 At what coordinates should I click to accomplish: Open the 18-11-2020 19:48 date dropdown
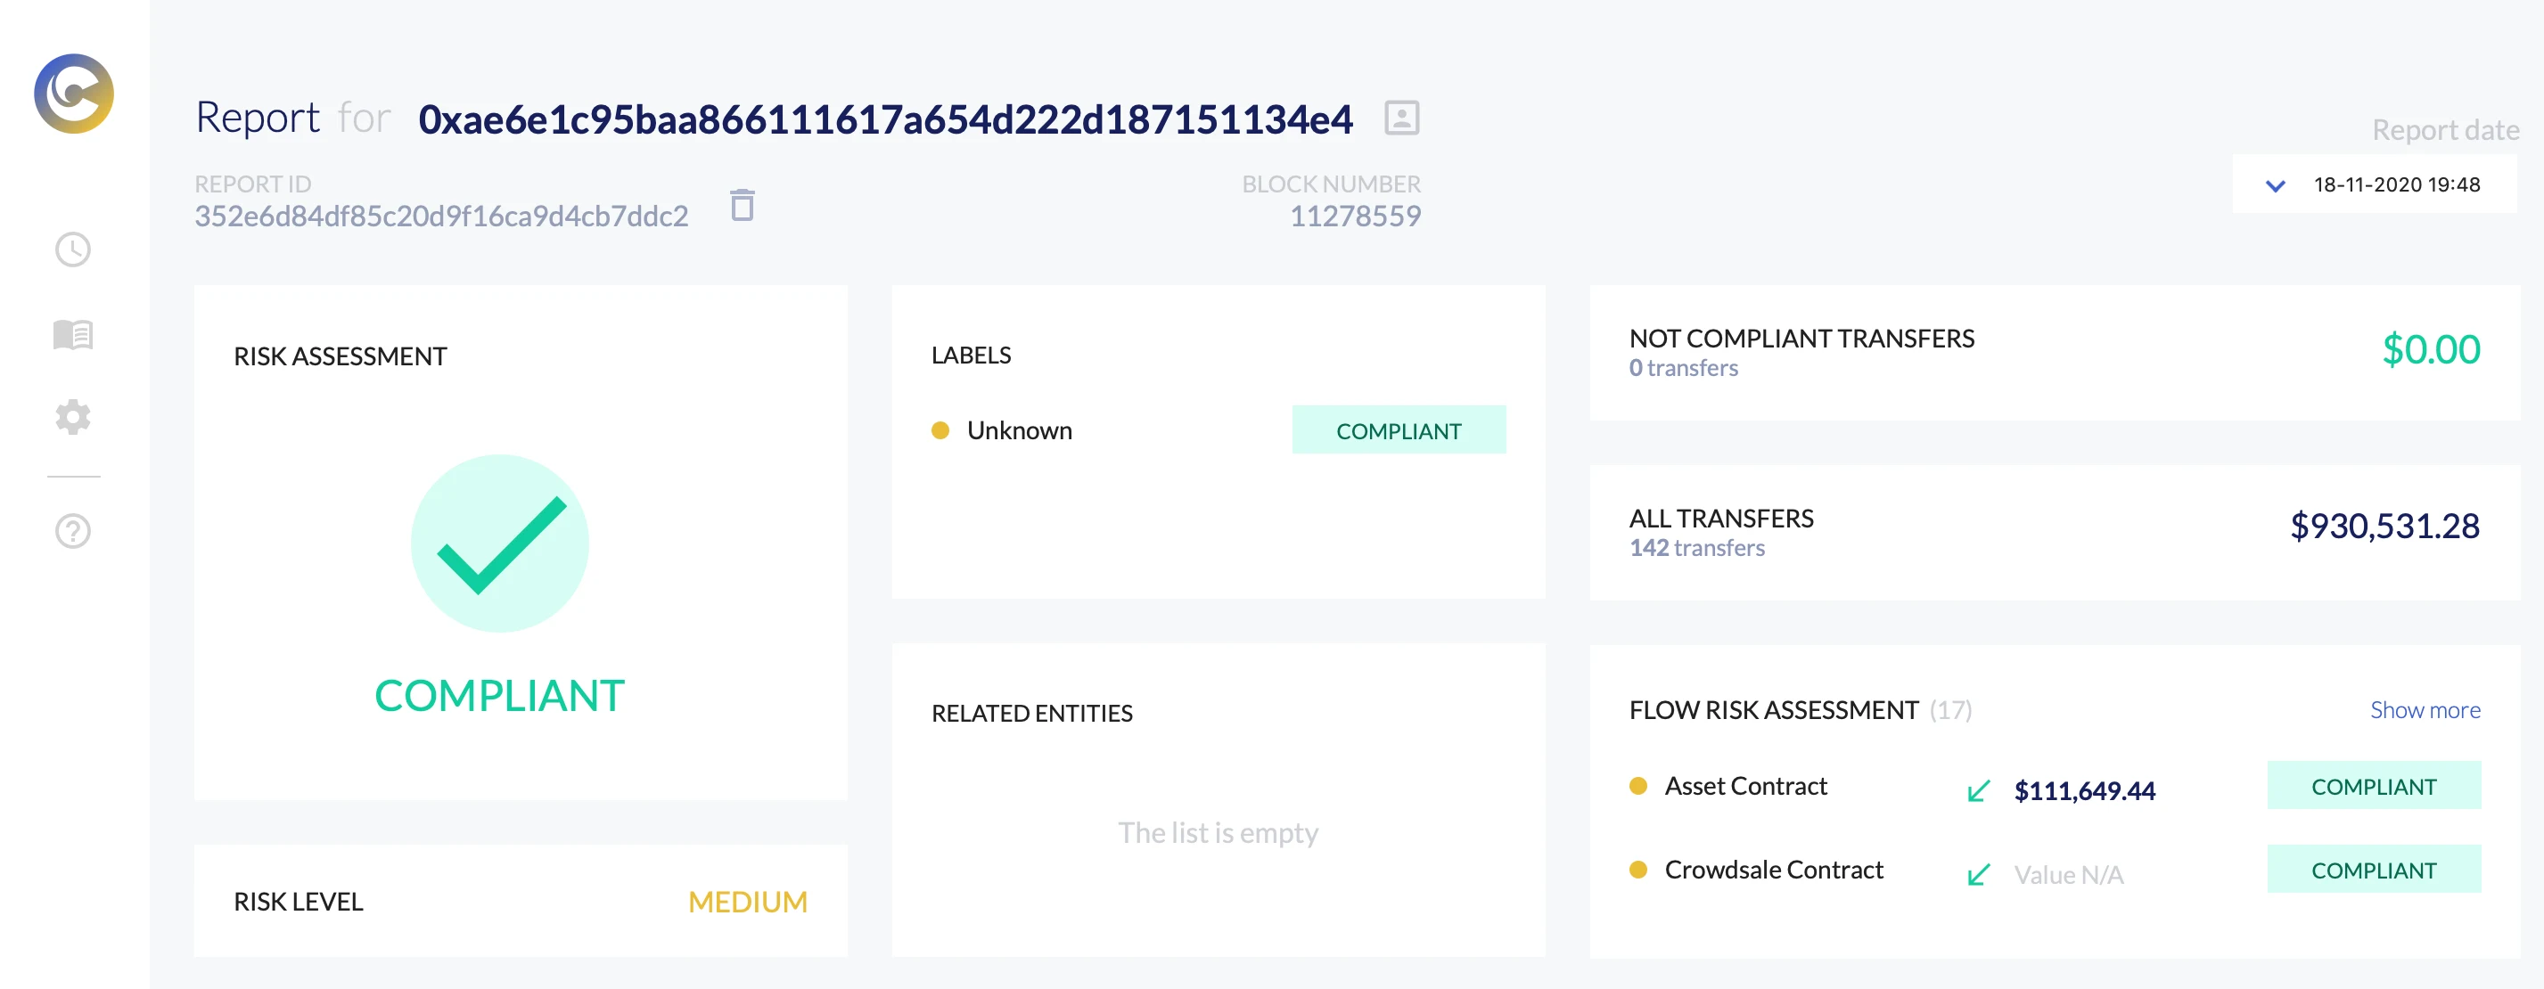2396,184
